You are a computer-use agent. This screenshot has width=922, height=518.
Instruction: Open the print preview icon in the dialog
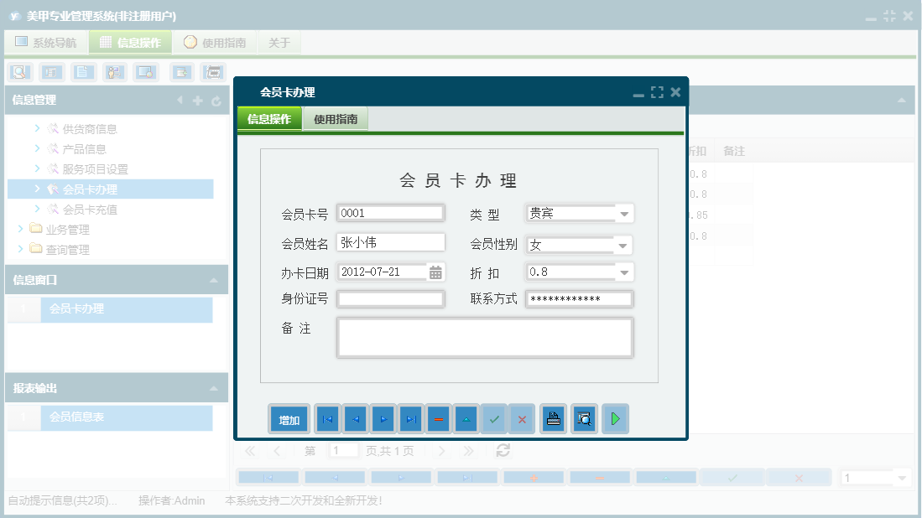tap(585, 418)
